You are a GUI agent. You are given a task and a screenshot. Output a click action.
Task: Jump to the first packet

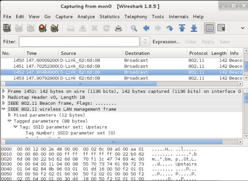click(182, 28)
